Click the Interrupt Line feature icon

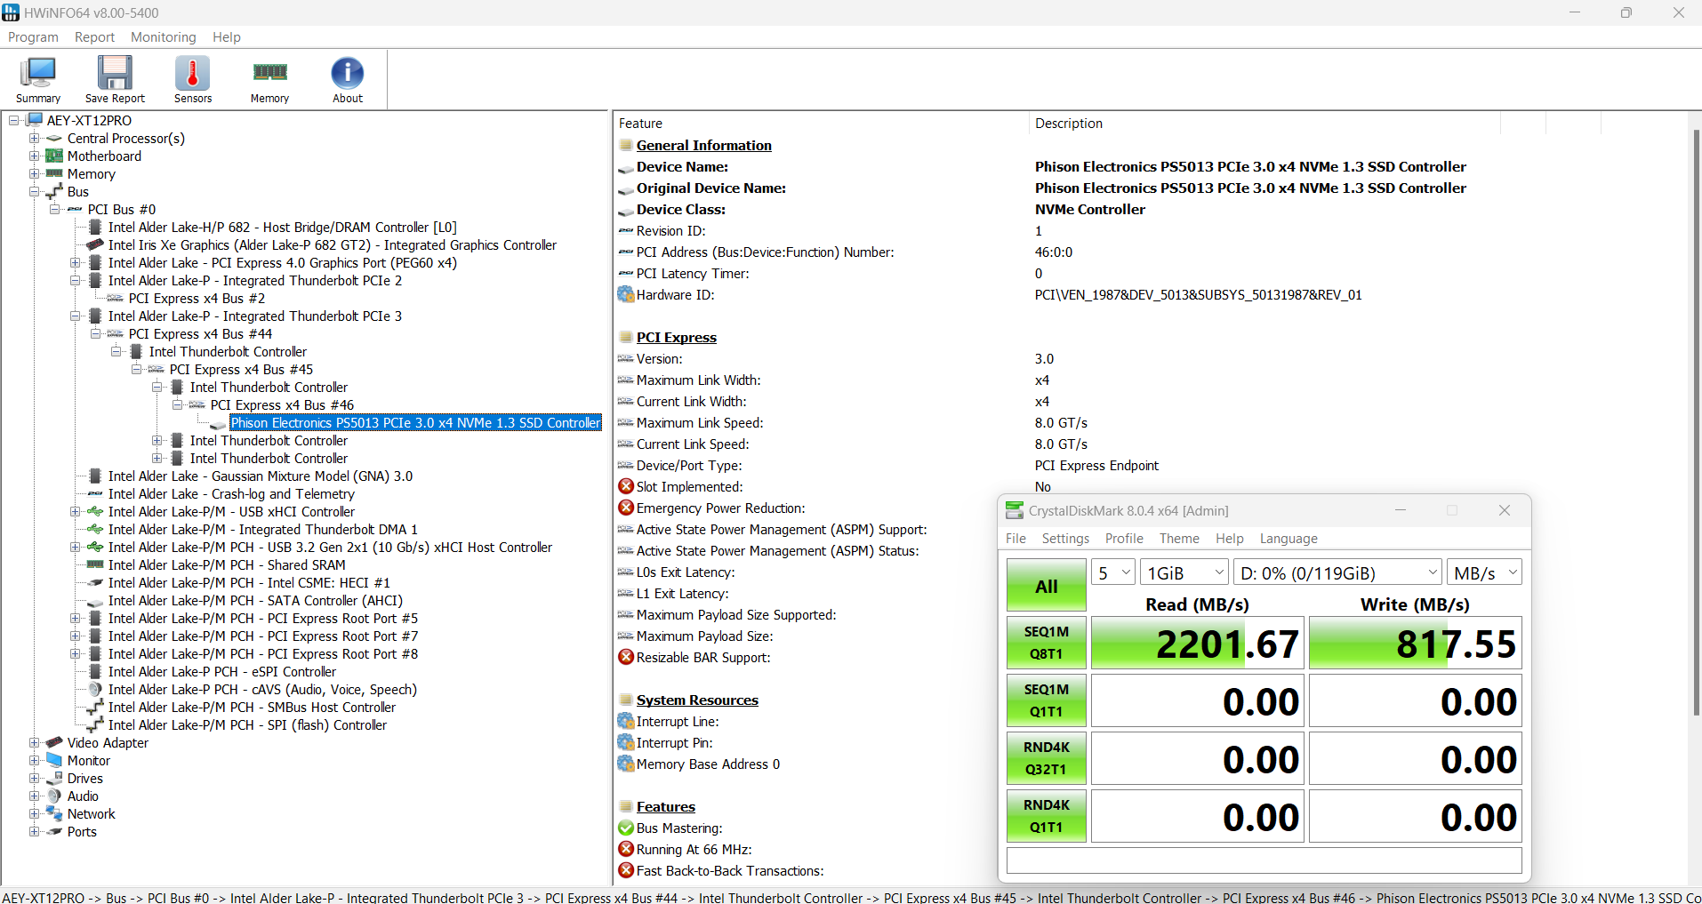(626, 722)
